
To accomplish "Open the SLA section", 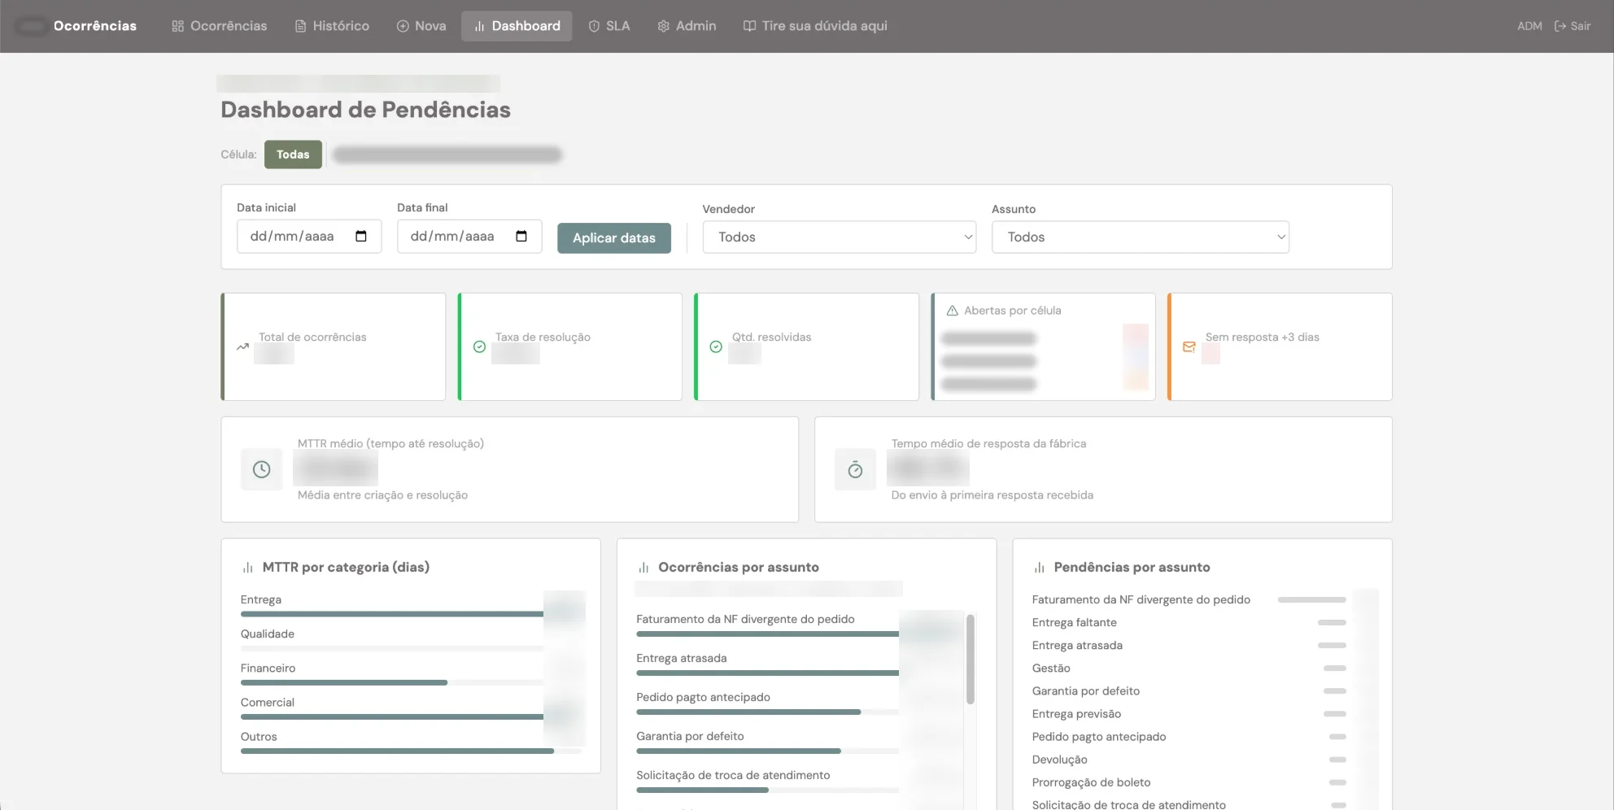I will pyautogui.click(x=609, y=26).
